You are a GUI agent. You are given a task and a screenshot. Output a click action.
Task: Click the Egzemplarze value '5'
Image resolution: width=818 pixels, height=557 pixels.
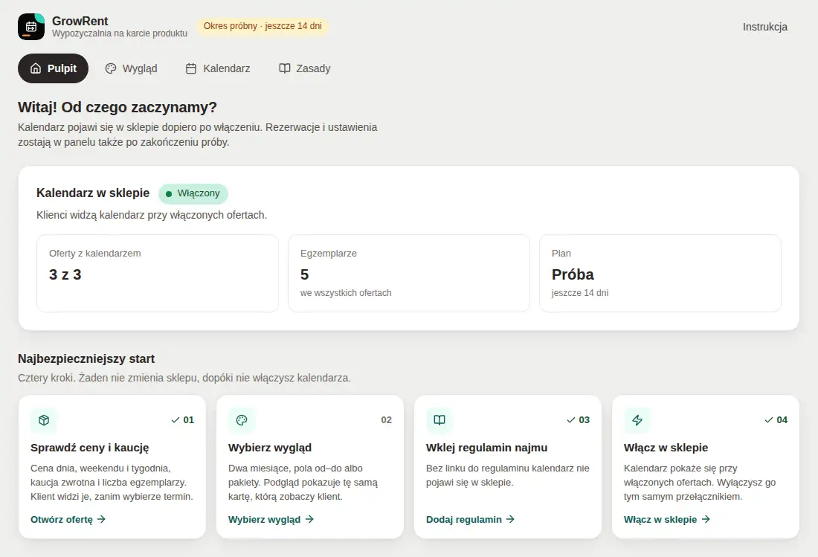point(305,275)
